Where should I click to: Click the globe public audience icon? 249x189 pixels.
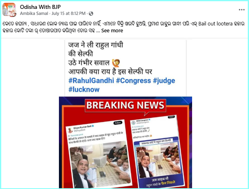pyautogui.click(x=91, y=14)
